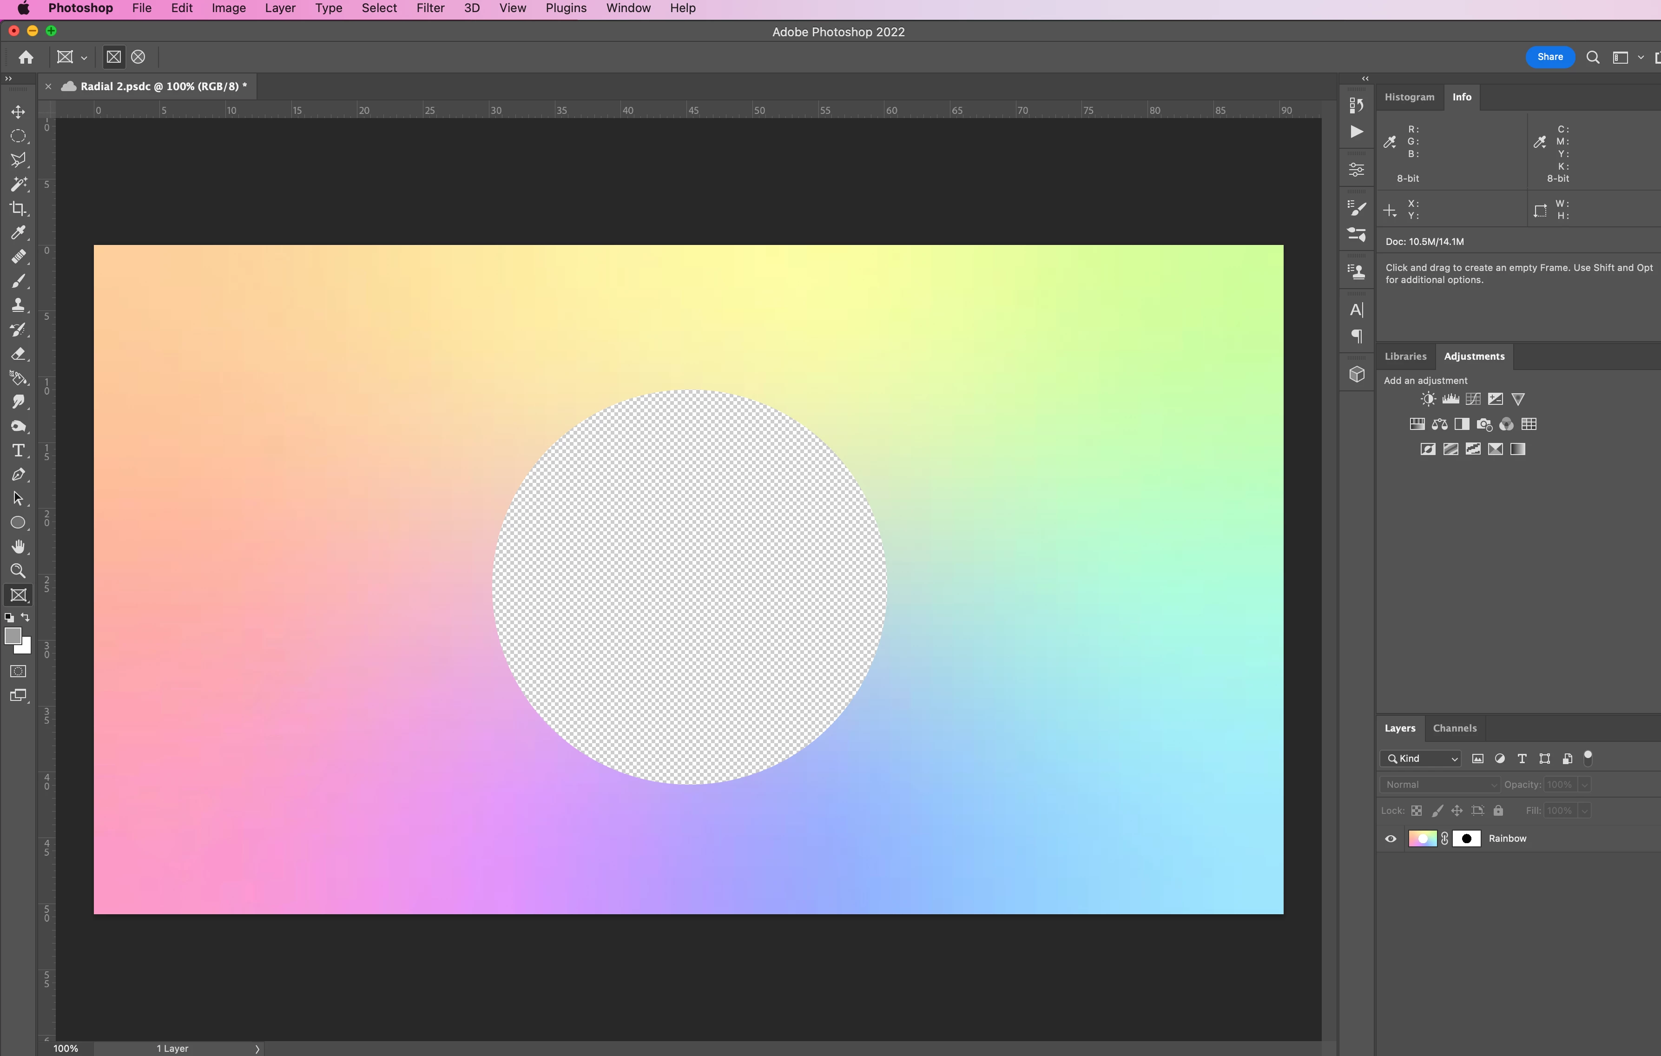Open the Filter menu
Viewport: 1661px width, 1056px height.
[x=430, y=8]
